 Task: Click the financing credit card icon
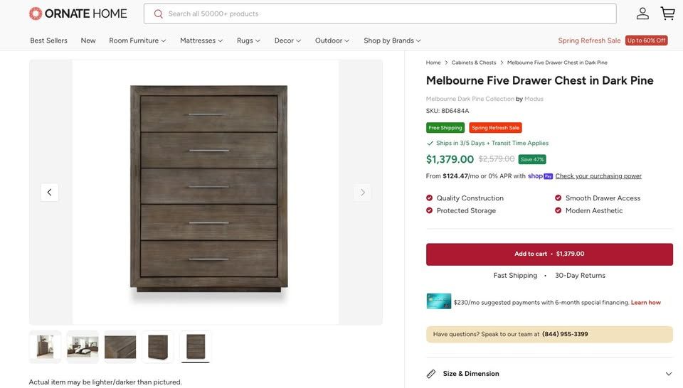click(x=438, y=301)
